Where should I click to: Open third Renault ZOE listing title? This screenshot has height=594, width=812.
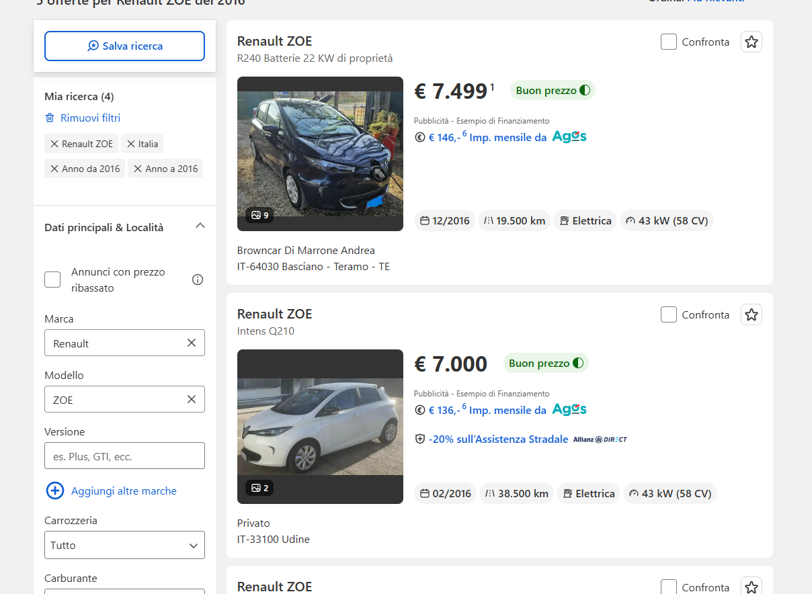tap(275, 587)
